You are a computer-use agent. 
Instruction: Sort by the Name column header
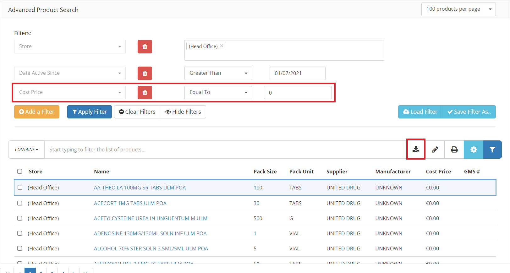pyautogui.click(x=101, y=172)
